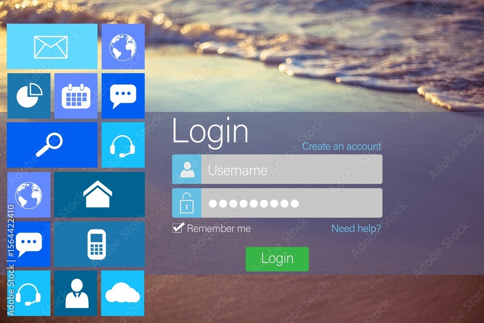Open the mobile phone tile
Viewport: 484px width, 323px height.
99,244
